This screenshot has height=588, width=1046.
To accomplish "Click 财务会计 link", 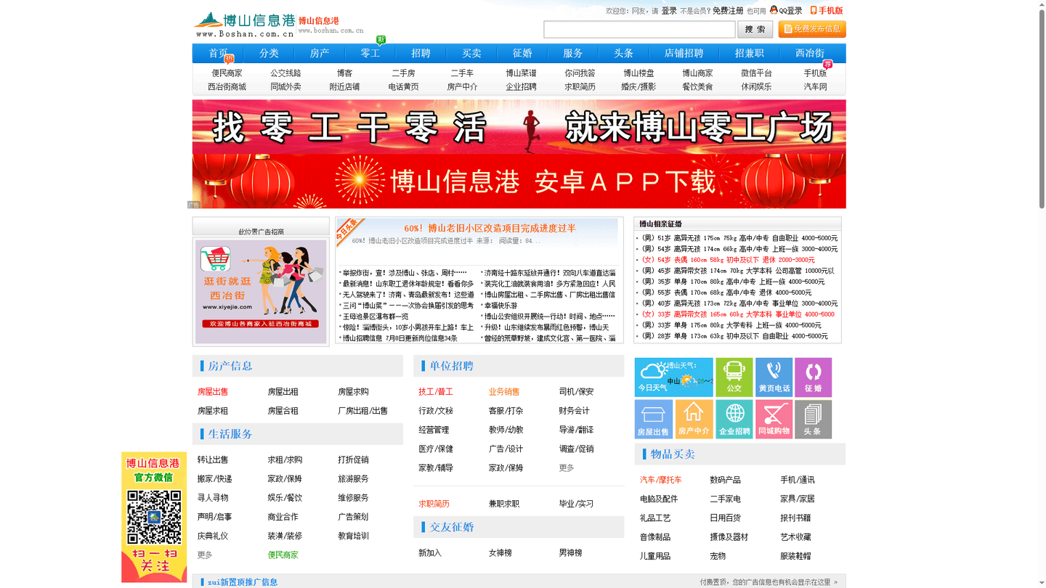I will [575, 411].
